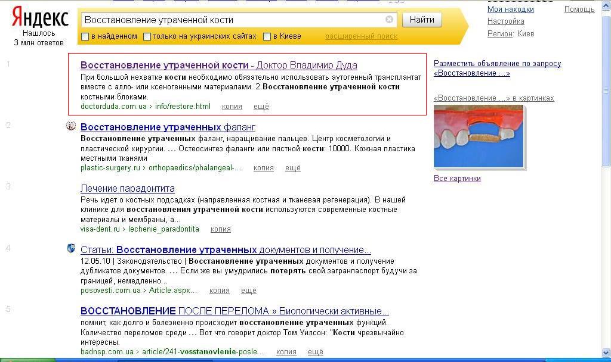Clear the search query using the X icon
The image size is (611, 362).
click(388, 19)
